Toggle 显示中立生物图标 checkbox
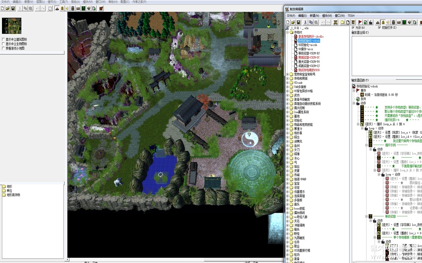The width and height of the screenshot is (422, 263). click(3, 44)
